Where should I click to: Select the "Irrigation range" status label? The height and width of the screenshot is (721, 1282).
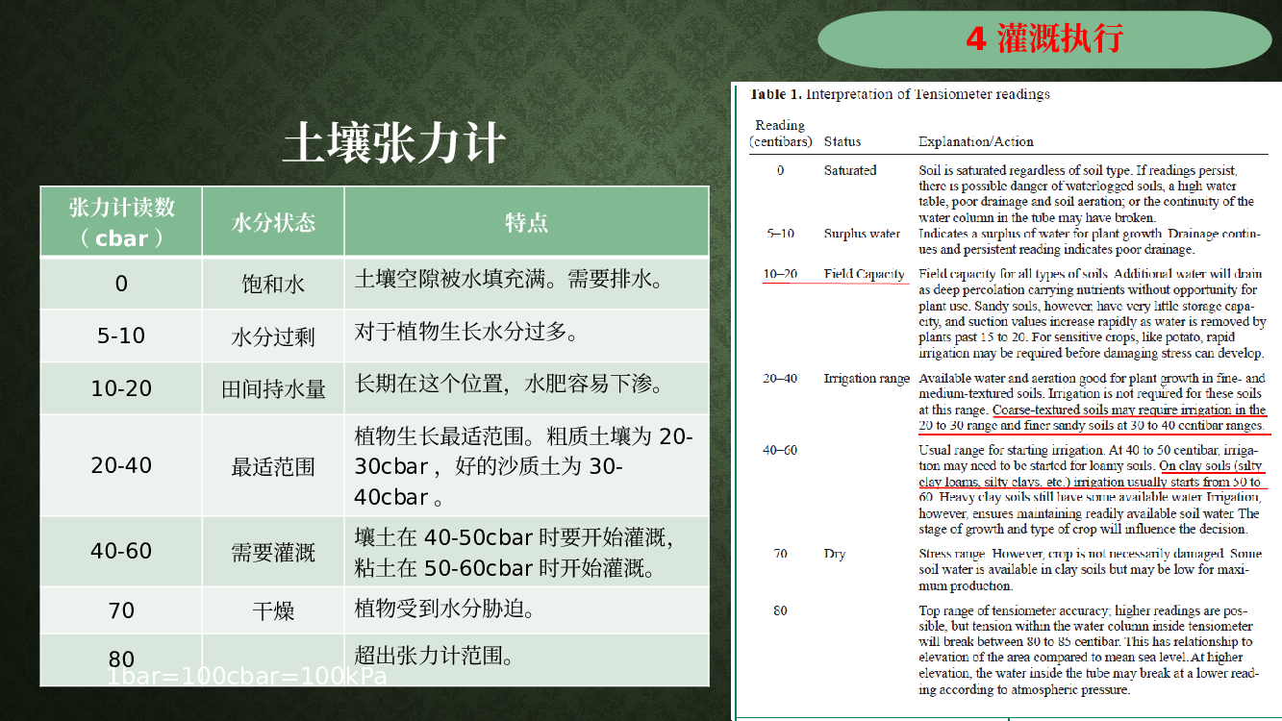tap(867, 378)
